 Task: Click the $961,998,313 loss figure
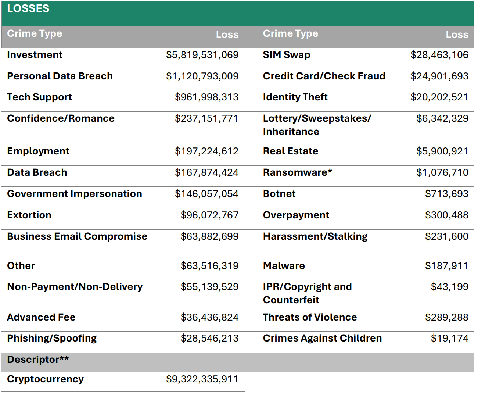tap(206, 97)
